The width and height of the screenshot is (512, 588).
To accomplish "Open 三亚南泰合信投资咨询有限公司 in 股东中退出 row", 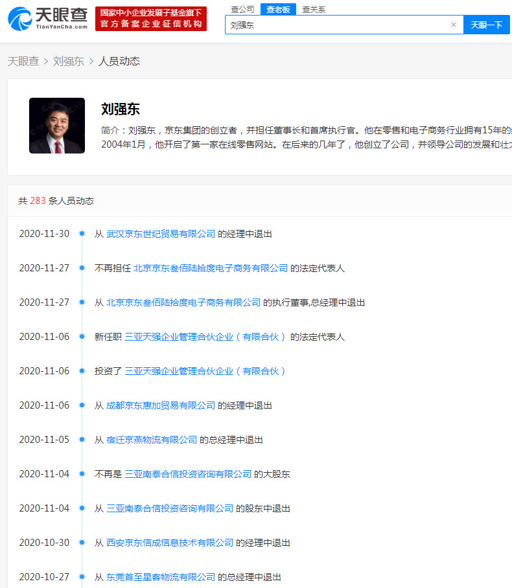I will (170, 508).
